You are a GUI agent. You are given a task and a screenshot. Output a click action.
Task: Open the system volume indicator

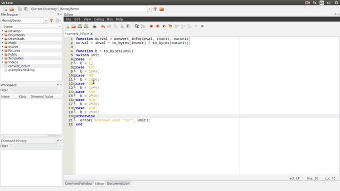click(329, 3)
